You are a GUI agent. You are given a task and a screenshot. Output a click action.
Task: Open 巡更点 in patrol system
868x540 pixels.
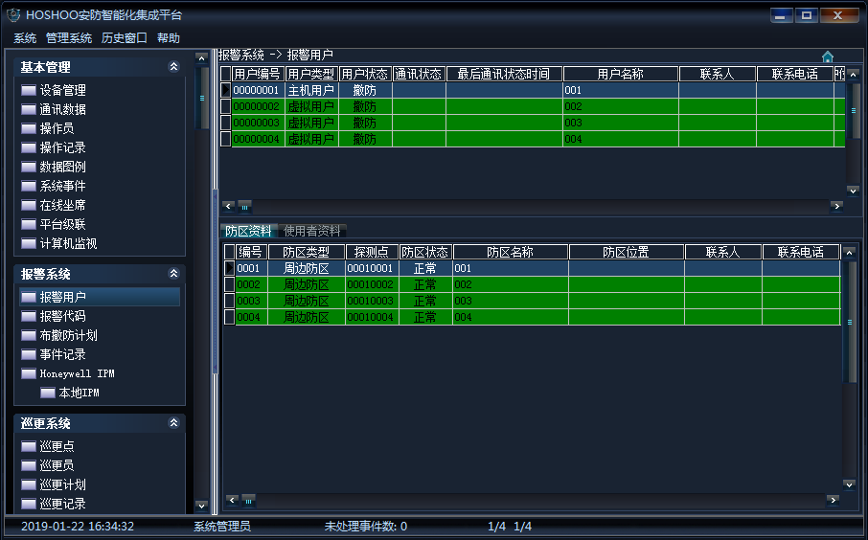pyautogui.click(x=57, y=446)
